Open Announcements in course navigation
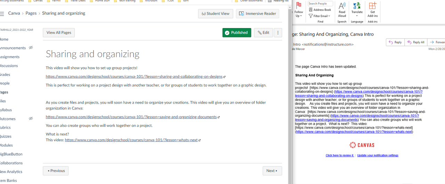The image size is (445, 184). 13,48
